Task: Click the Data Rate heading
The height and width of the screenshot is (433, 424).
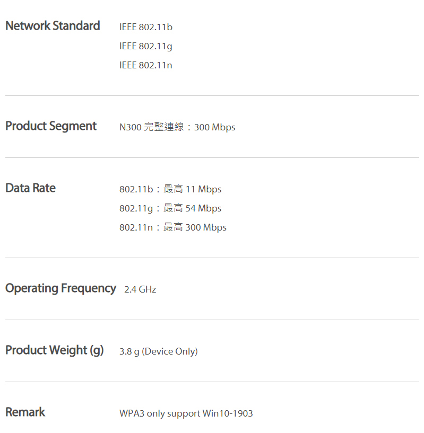Action: coord(30,188)
